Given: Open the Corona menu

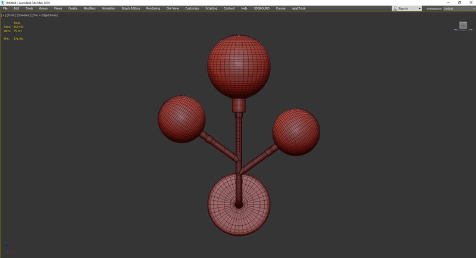Looking at the screenshot, I should tap(280, 8).
